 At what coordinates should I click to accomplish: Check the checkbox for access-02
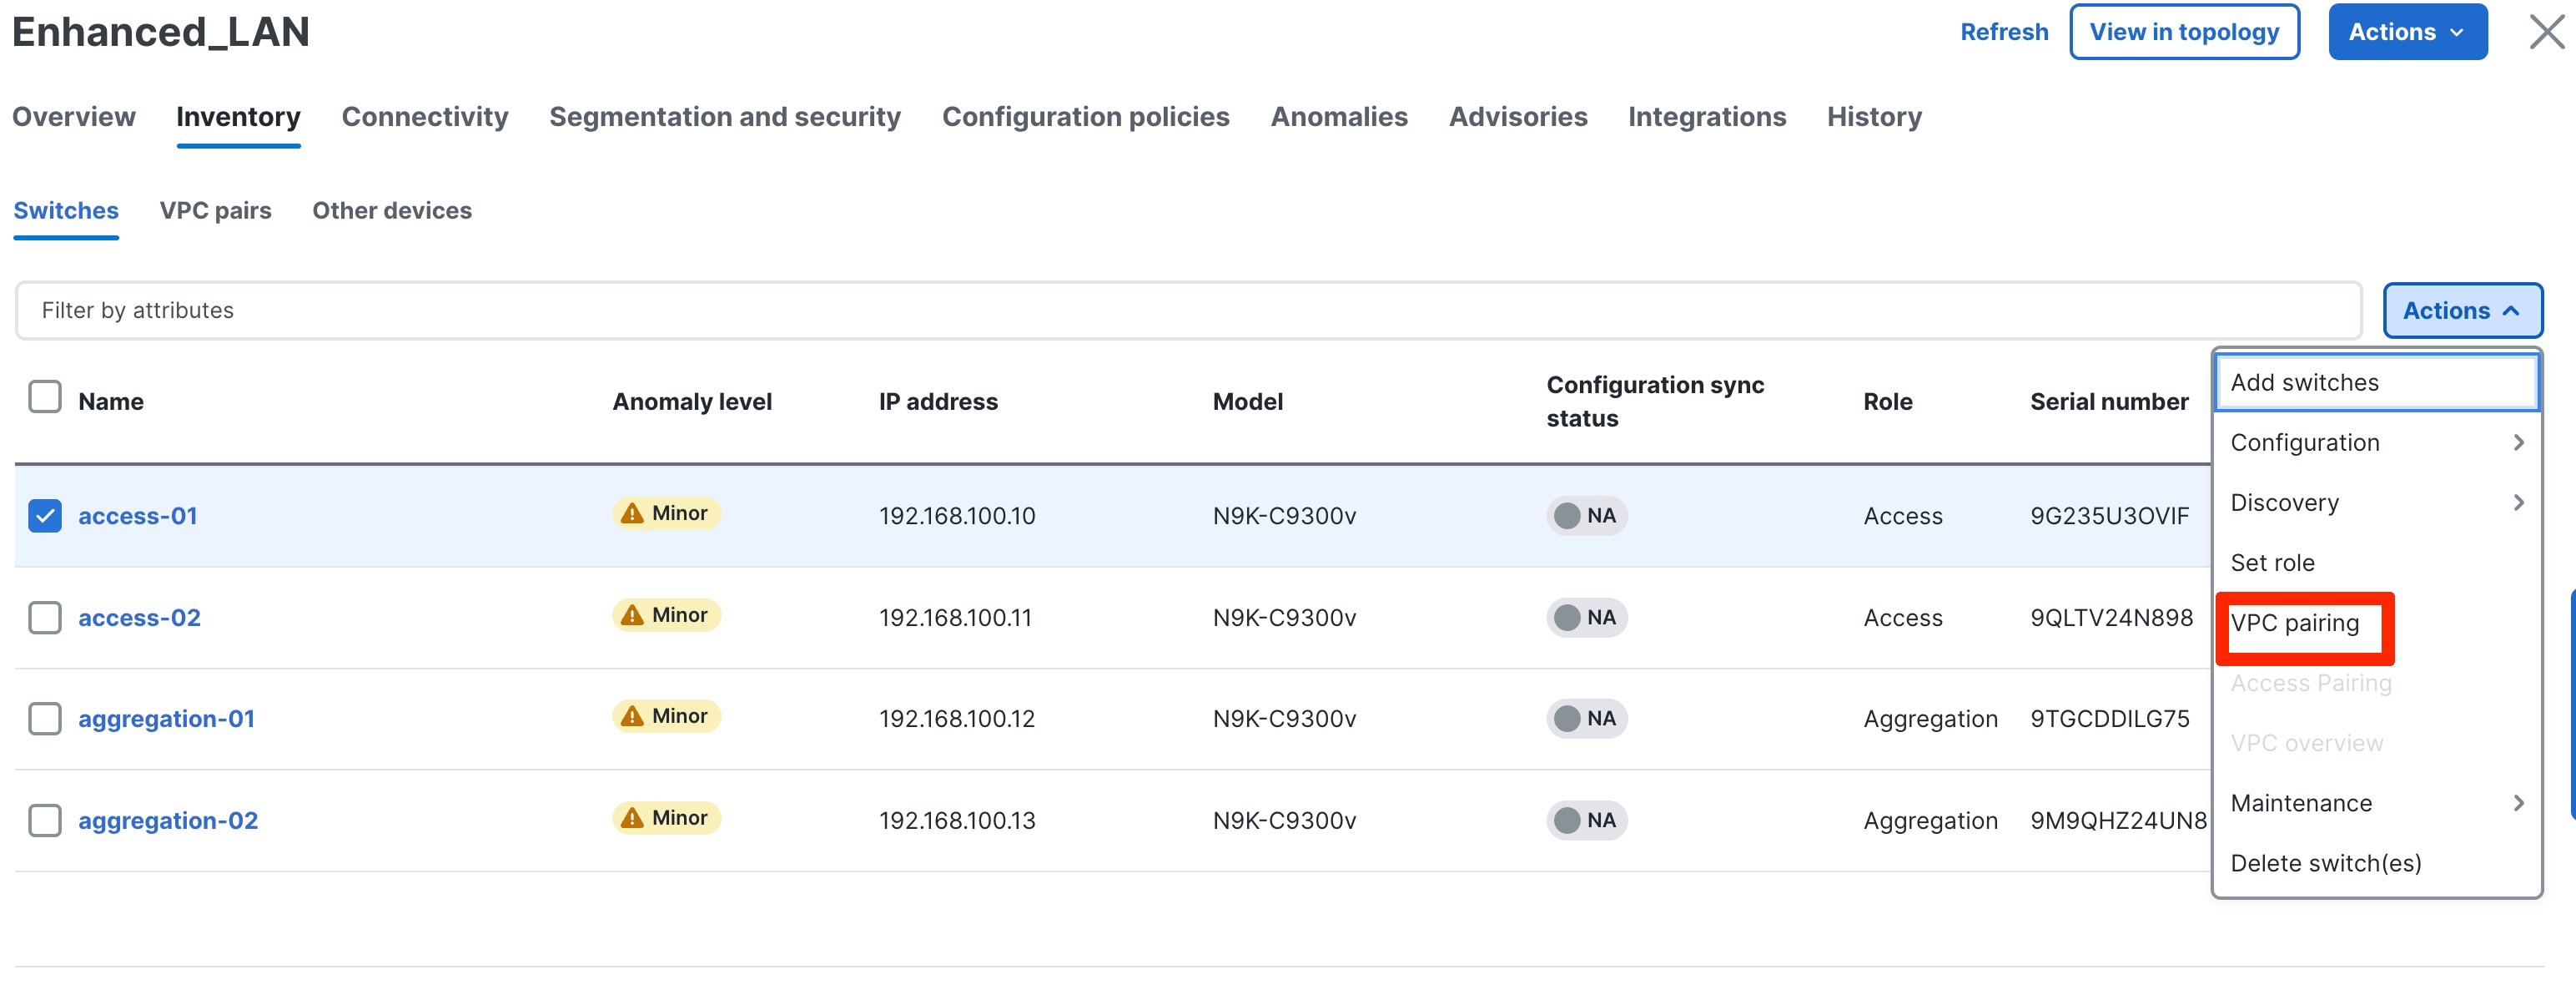(45, 618)
